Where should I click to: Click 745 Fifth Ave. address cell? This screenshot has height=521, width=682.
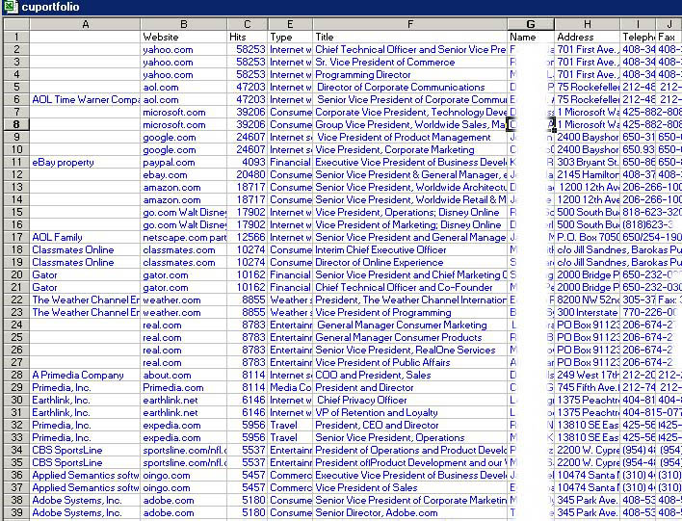point(588,387)
